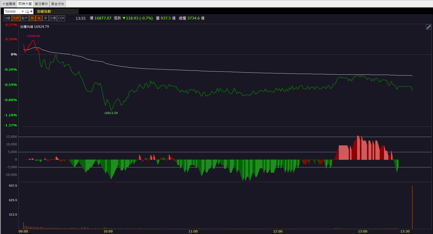Click the total volume 3734.6 億
The height and width of the screenshot is (234, 433).
click(196, 18)
